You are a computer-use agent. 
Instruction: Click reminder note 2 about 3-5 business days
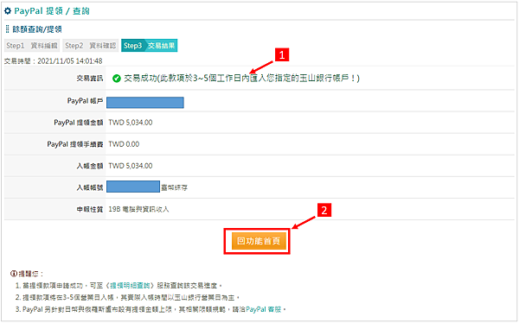click(128, 298)
